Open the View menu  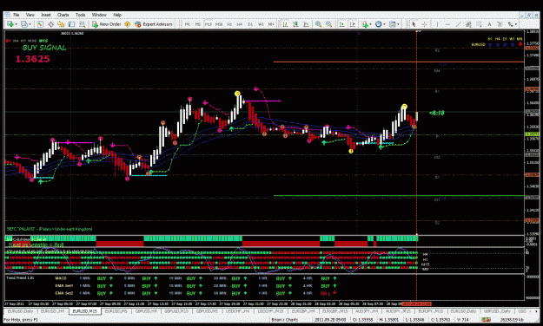[x=30, y=15]
